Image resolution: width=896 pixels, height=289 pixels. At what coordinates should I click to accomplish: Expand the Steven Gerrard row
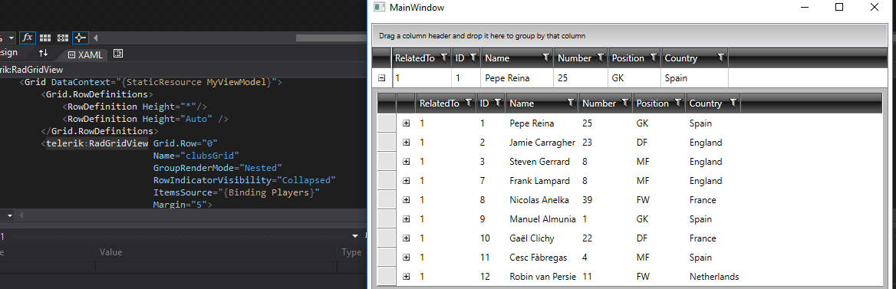point(407,162)
